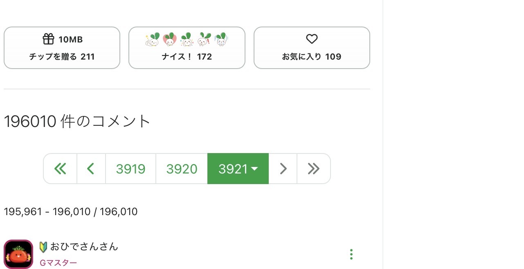524x269 pixels.
Task: Jump to the last comments page
Action: pyautogui.click(x=313, y=169)
